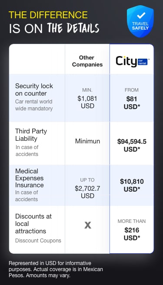The image size is (163, 285).
Task: Click the disclaimer about Mexican Pesos
Action: 56,269
